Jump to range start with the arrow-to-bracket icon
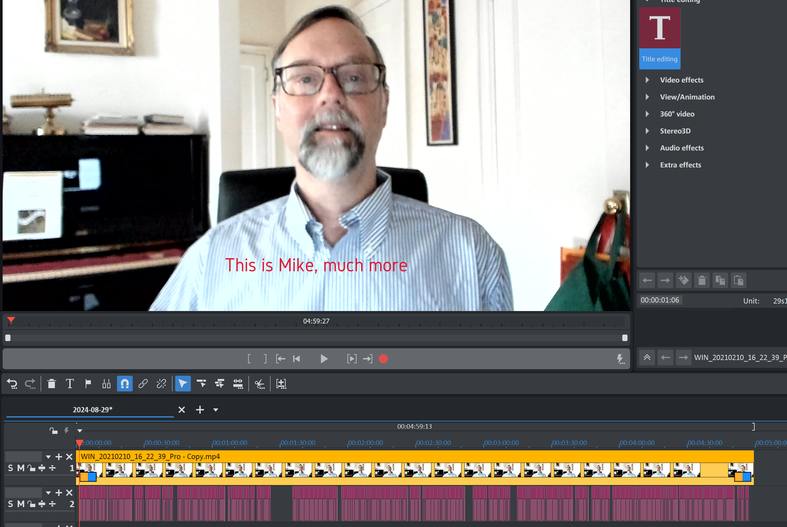This screenshot has height=527, width=787. [280, 359]
